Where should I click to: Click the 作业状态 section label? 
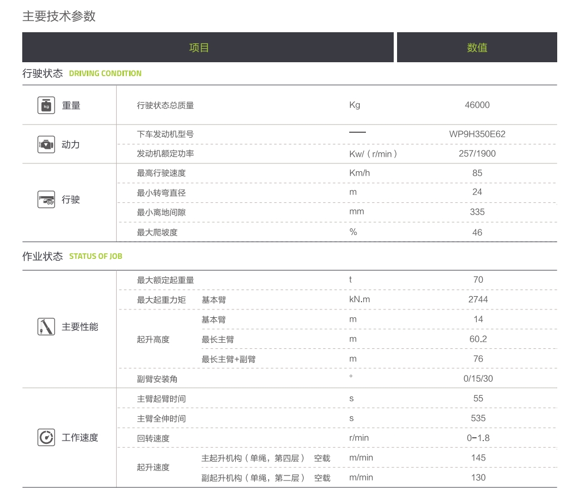42,257
